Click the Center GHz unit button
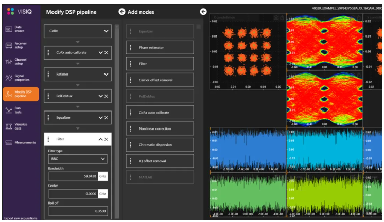384x222 pixels. 102,194
